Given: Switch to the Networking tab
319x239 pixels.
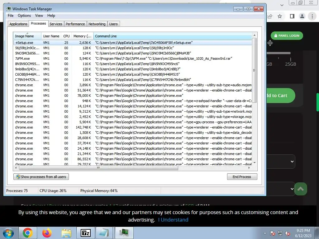Looking at the screenshot, I should [97, 24].
